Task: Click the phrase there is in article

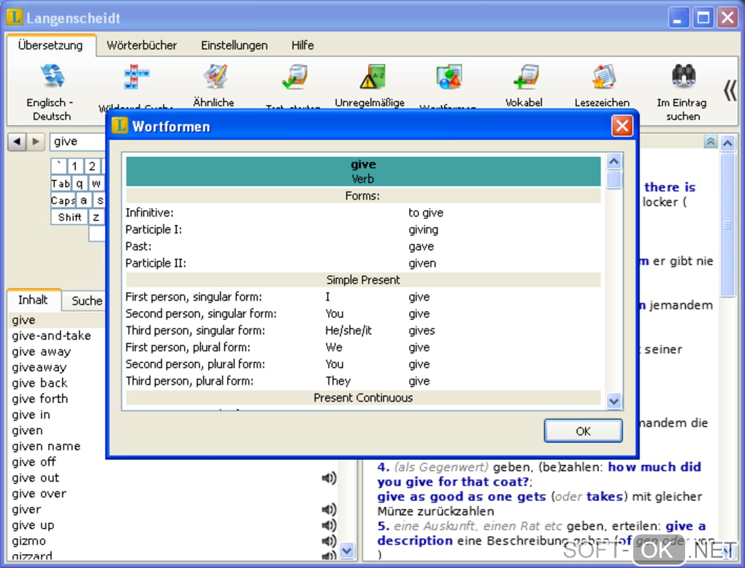Action: [x=670, y=187]
